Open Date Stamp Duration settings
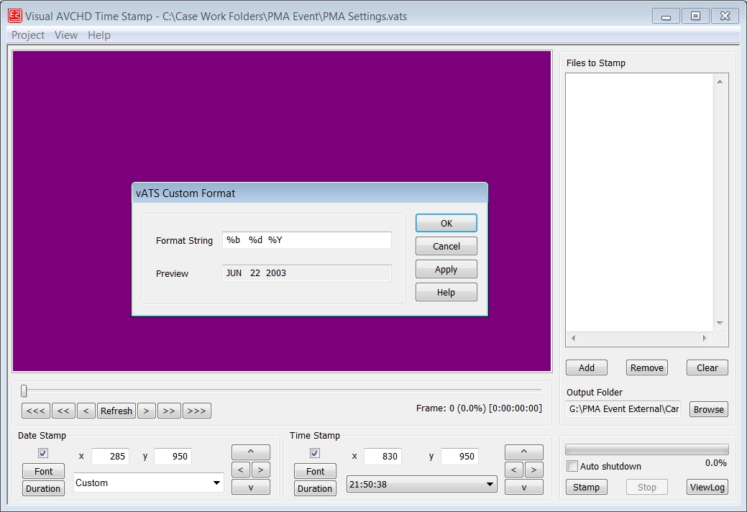 pos(43,488)
